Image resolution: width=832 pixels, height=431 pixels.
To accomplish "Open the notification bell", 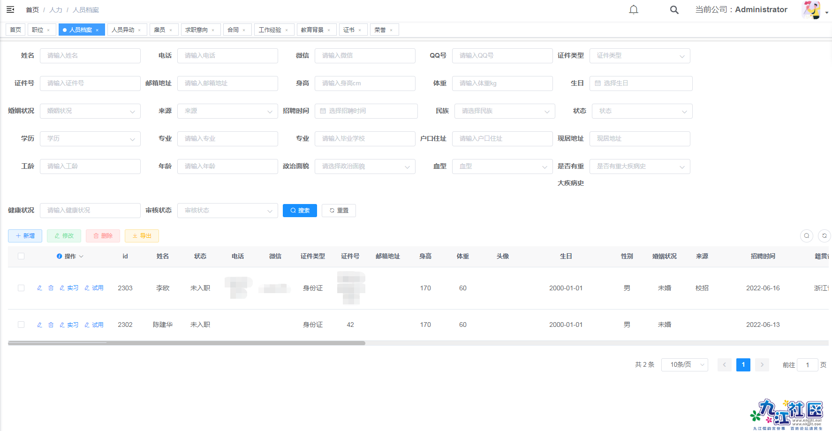I will (x=633, y=9).
